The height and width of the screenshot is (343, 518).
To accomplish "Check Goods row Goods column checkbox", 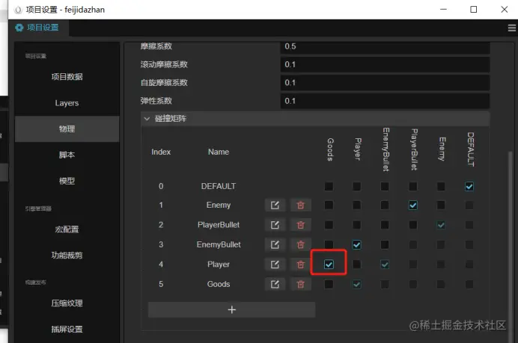I will tap(329, 284).
